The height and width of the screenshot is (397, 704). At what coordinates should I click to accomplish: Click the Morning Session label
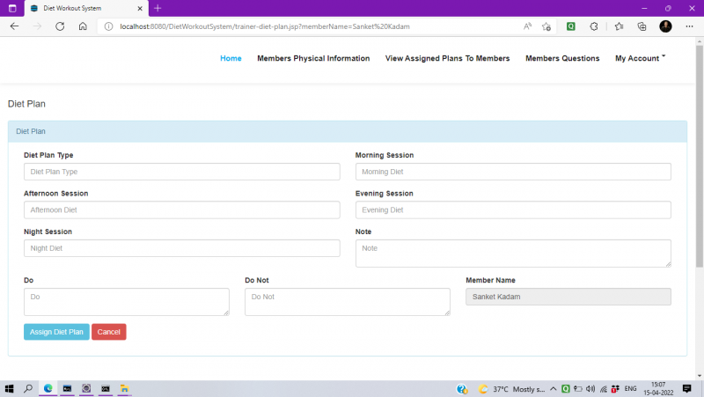(x=385, y=155)
